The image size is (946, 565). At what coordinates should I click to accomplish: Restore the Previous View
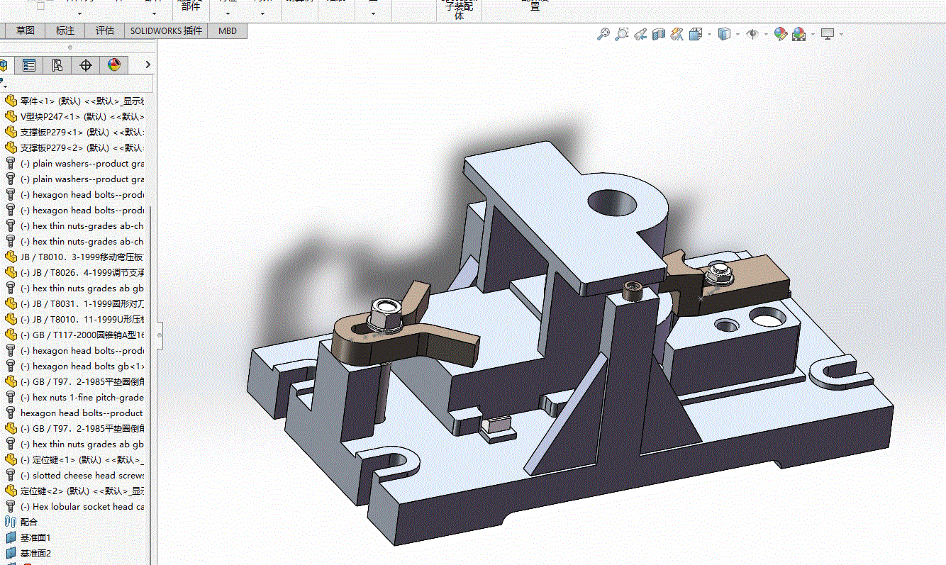[x=640, y=33]
